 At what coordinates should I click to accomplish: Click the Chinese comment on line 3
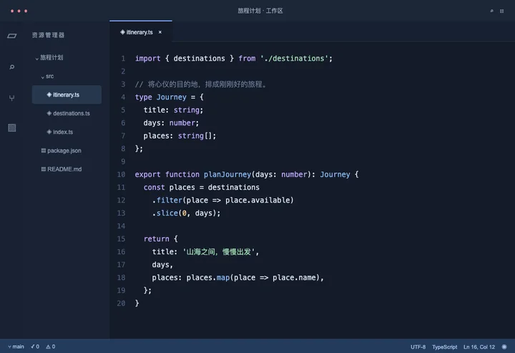(x=201, y=84)
